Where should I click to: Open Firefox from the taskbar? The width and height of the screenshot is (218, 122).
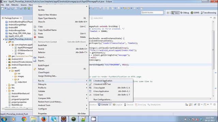click(44, 119)
